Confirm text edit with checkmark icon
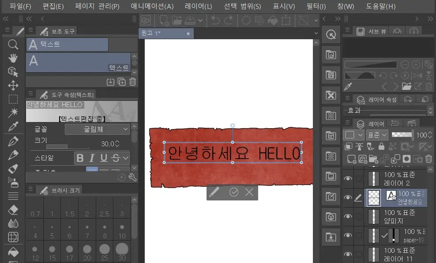The height and width of the screenshot is (263, 436). tap(234, 192)
